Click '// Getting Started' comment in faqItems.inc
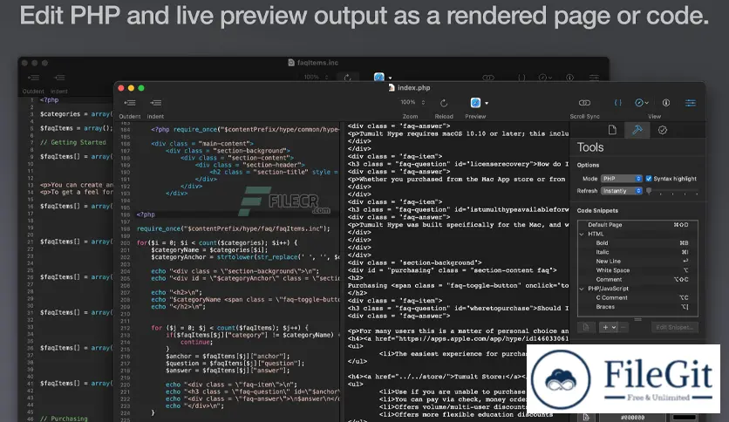The height and width of the screenshot is (422, 729). 72,143
